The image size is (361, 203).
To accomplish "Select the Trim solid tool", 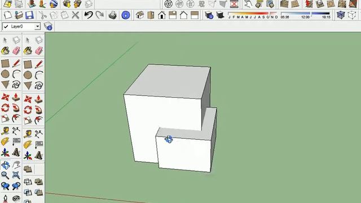I will 39,192.
